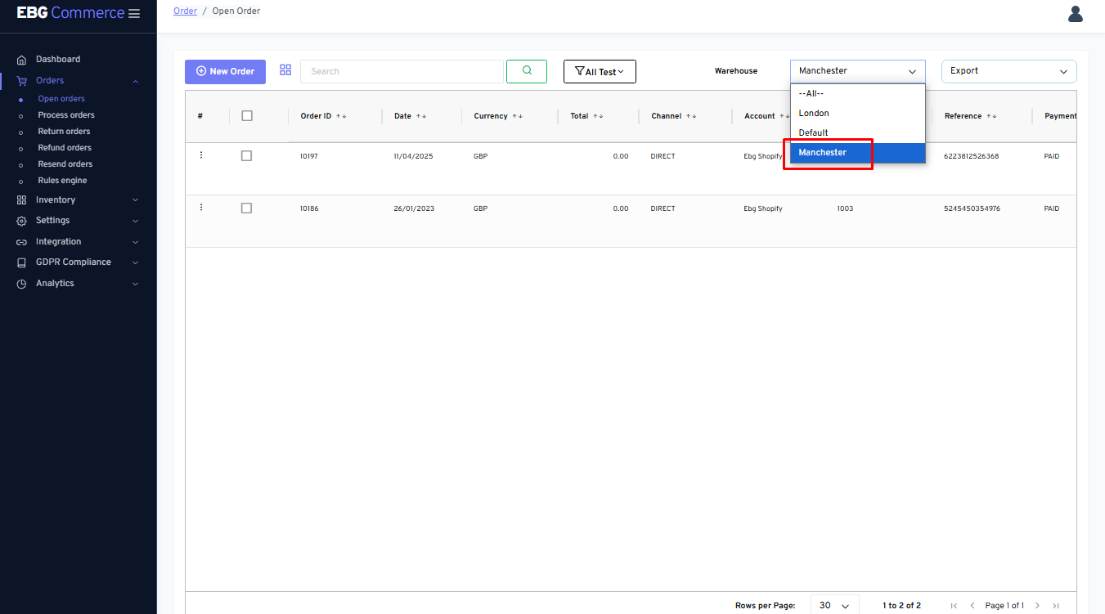Open row actions menu for order 10186
Image resolution: width=1105 pixels, height=614 pixels.
tap(201, 208)
